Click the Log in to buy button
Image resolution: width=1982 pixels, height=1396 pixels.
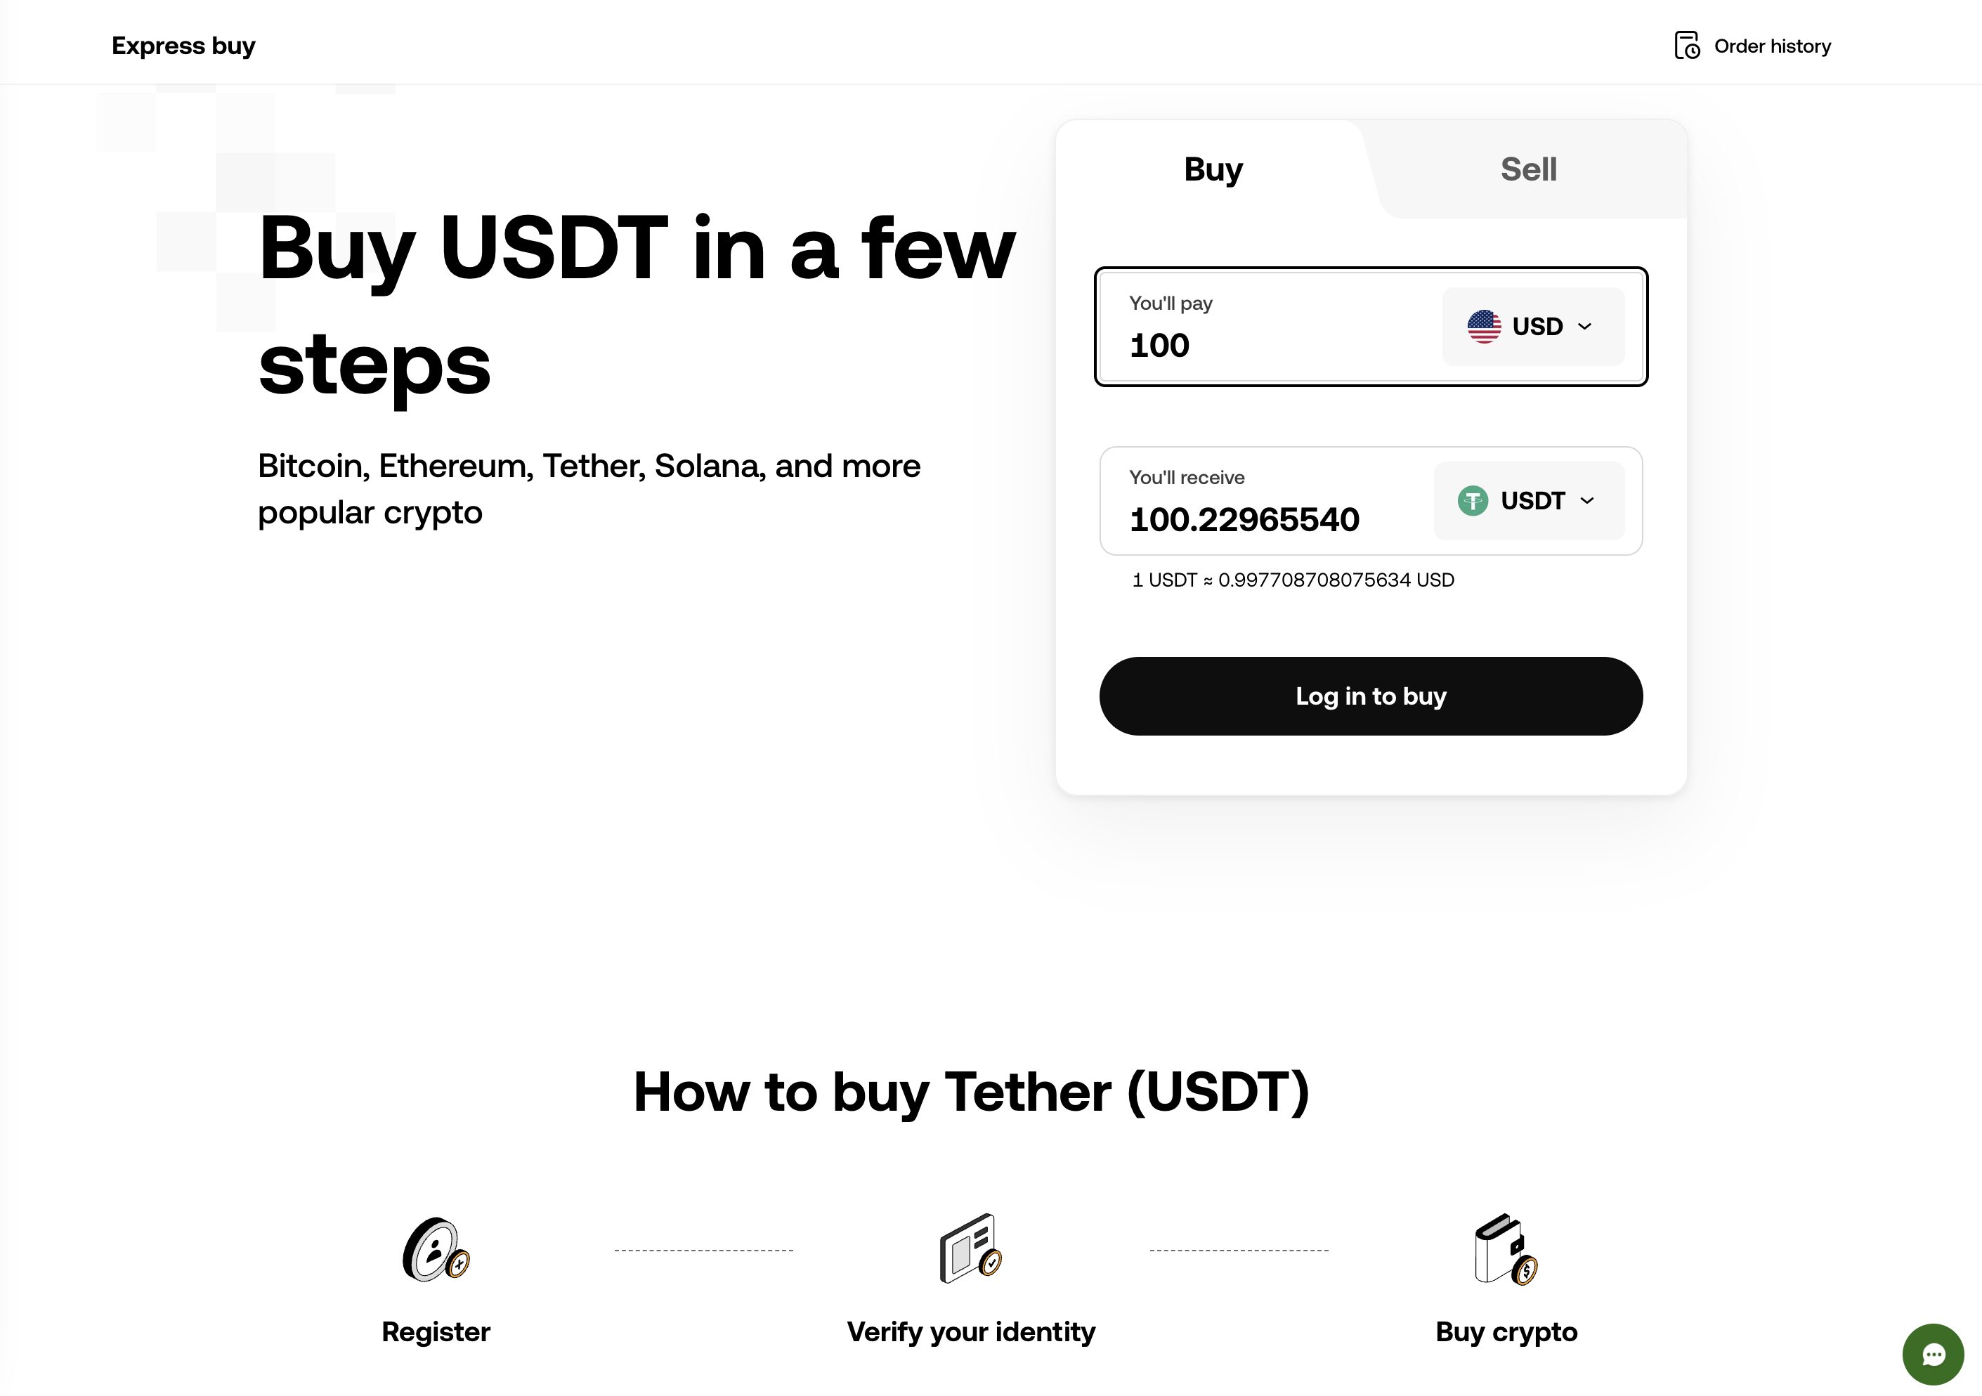(1371, 697)
